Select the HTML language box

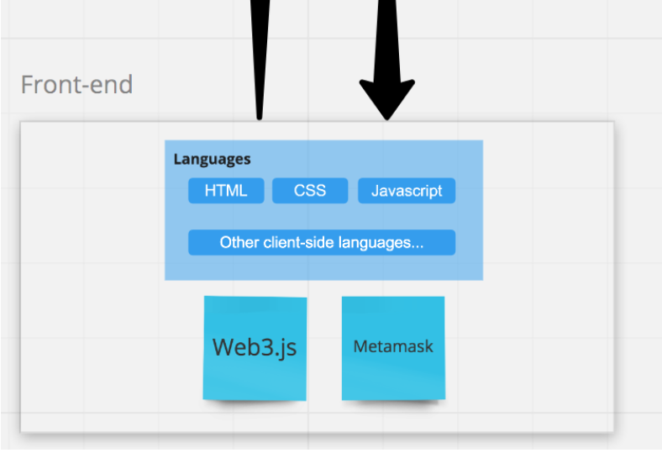[226, 191]
